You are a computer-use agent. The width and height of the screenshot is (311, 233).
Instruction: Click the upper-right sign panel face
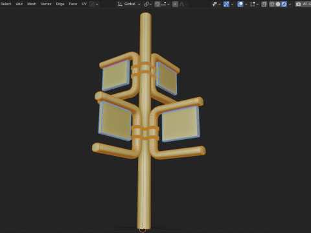pos(167,78)
